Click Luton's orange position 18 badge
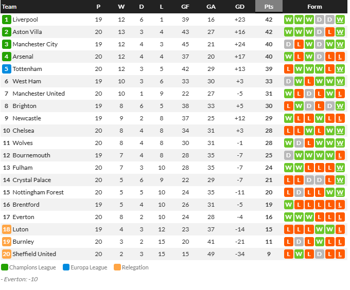The image size is (350, 290). 6,229
